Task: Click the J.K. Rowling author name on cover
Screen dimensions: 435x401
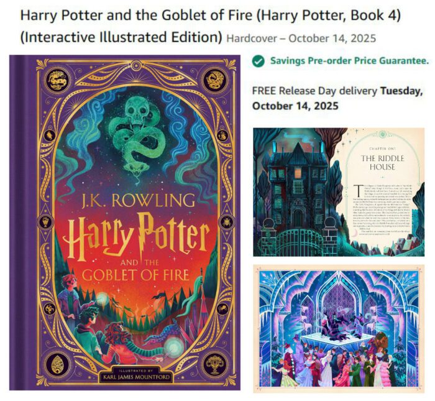Action: 137,200
